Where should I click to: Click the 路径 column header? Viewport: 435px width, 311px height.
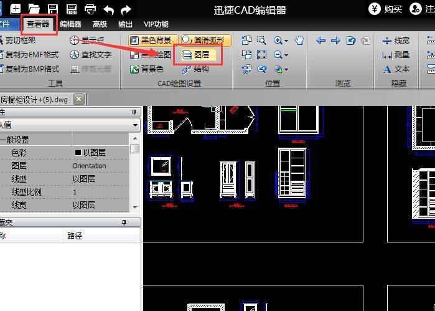click(101, 236)
